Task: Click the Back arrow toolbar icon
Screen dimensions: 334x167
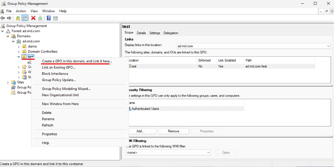Action: (x=3, y=18)
